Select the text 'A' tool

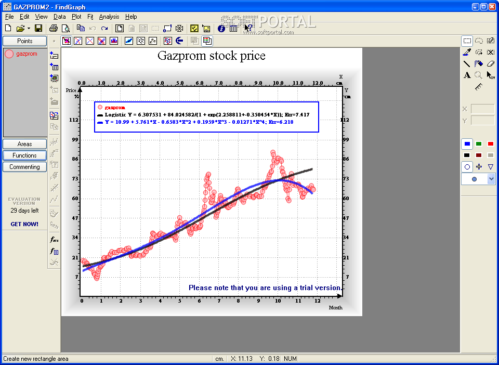(x=467, y=75)
